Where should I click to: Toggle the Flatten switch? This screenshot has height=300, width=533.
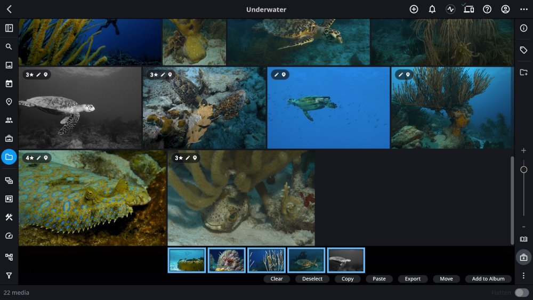[x=522, y=293]
